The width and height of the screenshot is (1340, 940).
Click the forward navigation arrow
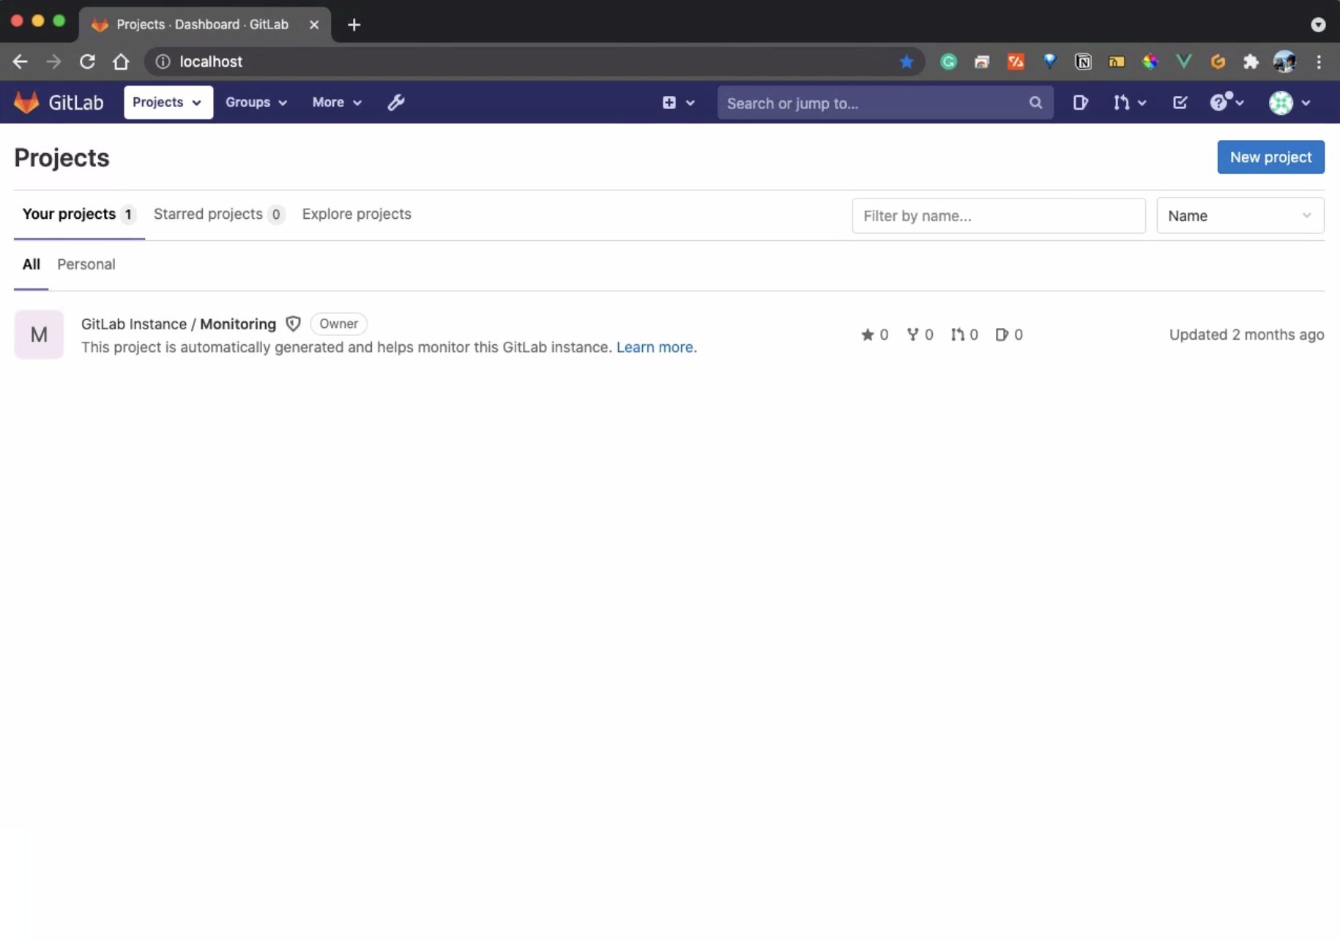(x=53, y=61)
